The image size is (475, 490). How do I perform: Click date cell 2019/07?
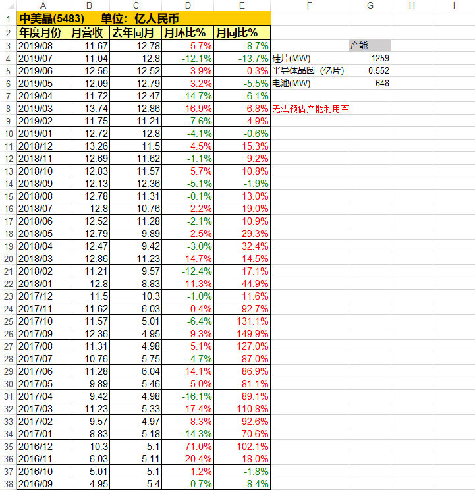pos(43,59)
